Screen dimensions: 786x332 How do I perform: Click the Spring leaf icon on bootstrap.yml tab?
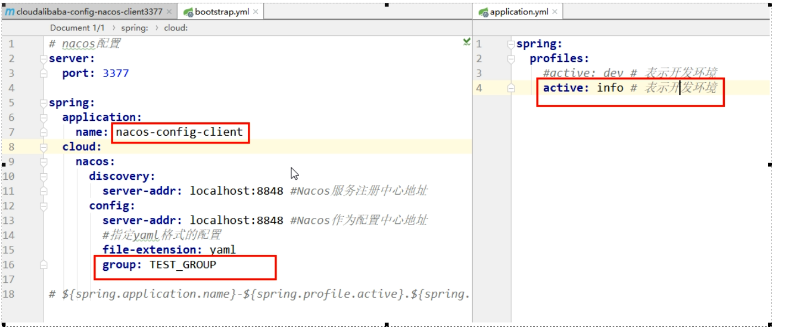click(188, 12)
